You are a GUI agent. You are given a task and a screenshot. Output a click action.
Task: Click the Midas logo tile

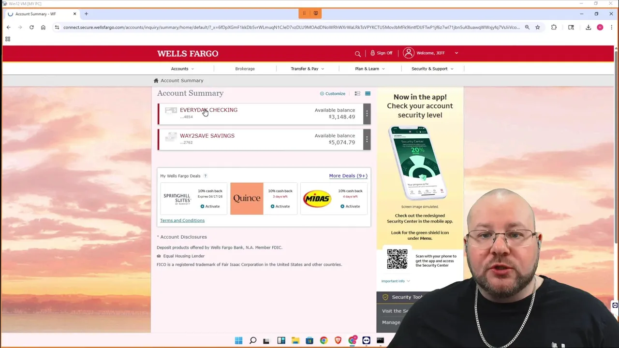pos(317,199)
